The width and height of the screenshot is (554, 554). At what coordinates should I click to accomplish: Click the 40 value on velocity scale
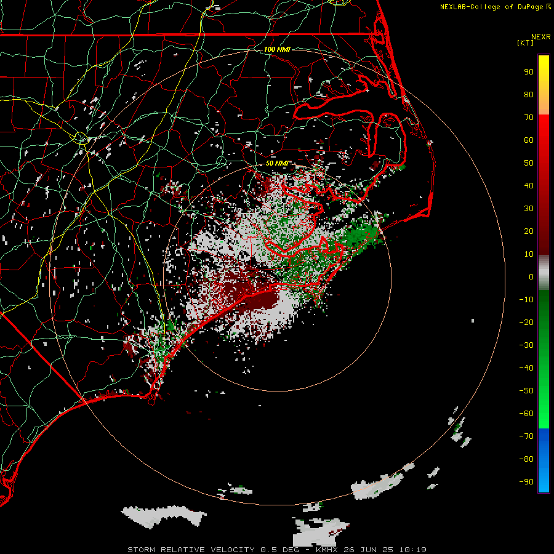pyautogui.click(x=529, y=185)
